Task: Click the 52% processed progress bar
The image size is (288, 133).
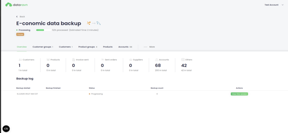Action: (x=44, y=30)
